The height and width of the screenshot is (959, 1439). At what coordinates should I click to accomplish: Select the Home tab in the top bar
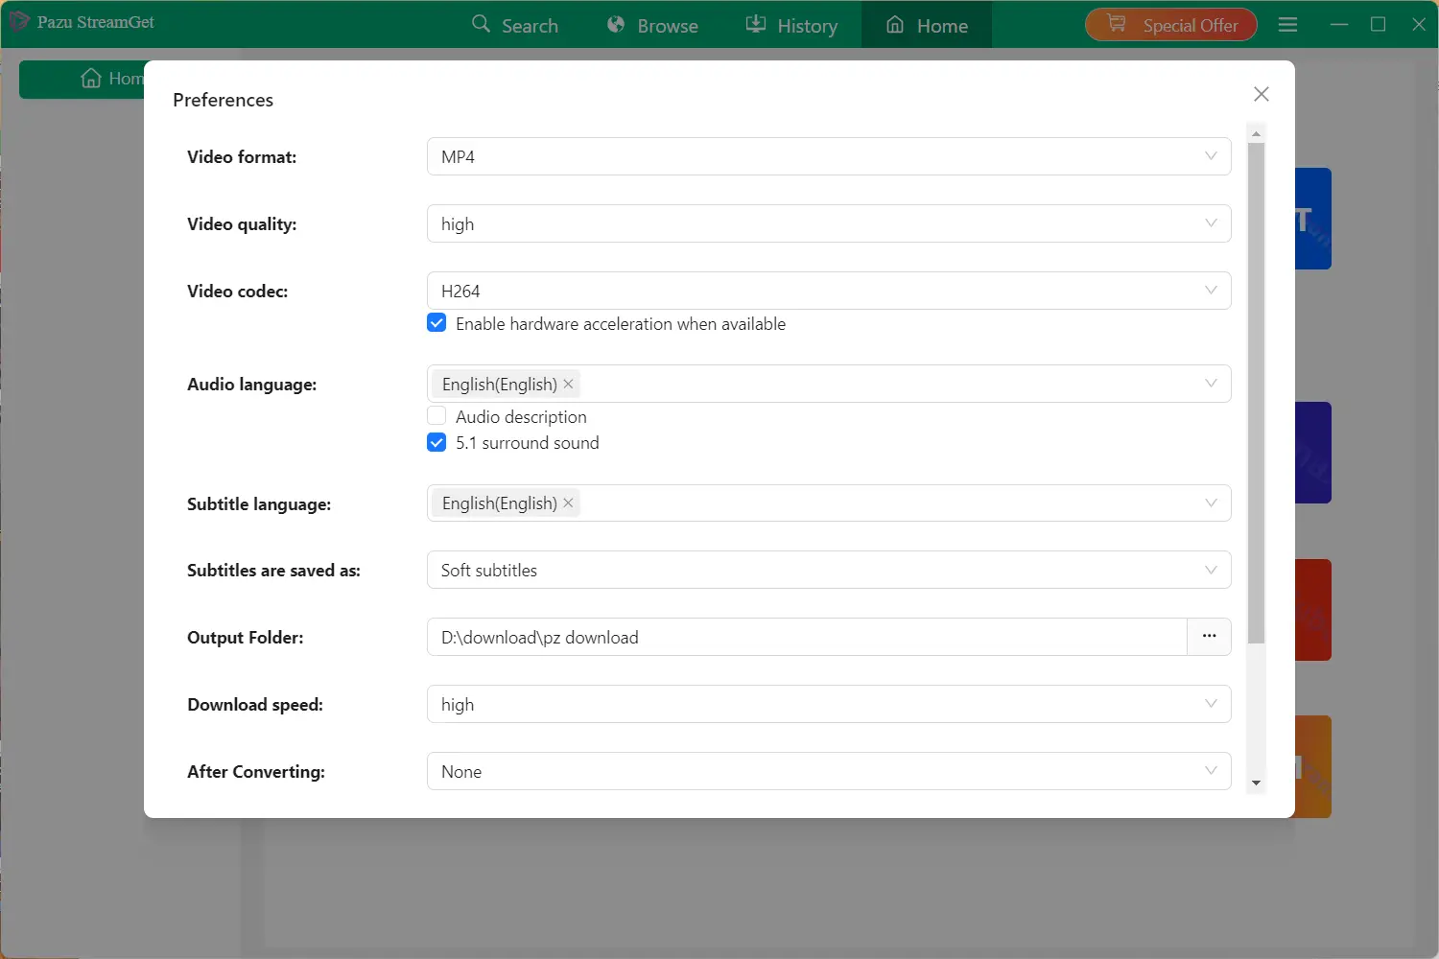pyautogui.click(x=927, y=25)
